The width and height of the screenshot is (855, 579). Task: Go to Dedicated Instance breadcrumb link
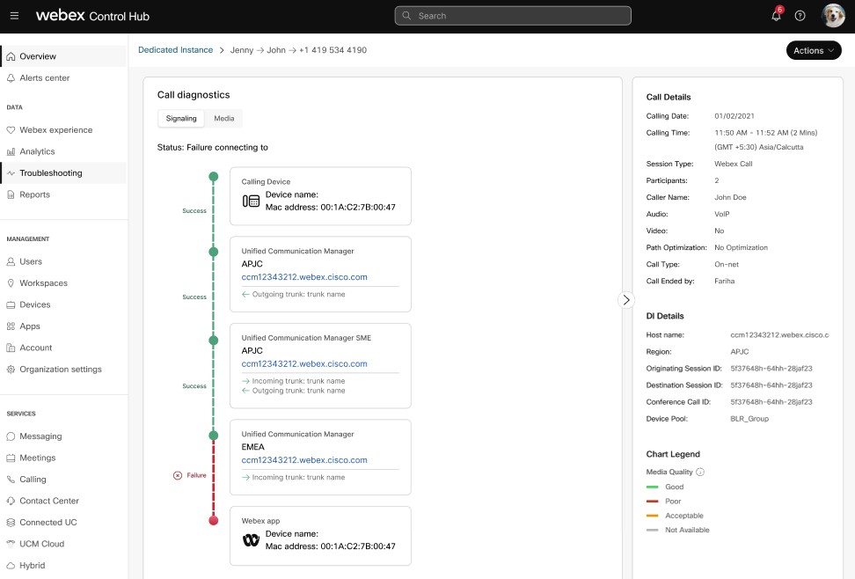click(x=175, y=50)
